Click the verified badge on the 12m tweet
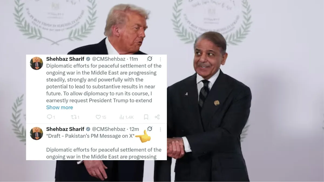Image resolution: width=324 pixels, height=182 pixels. point(88,129)
